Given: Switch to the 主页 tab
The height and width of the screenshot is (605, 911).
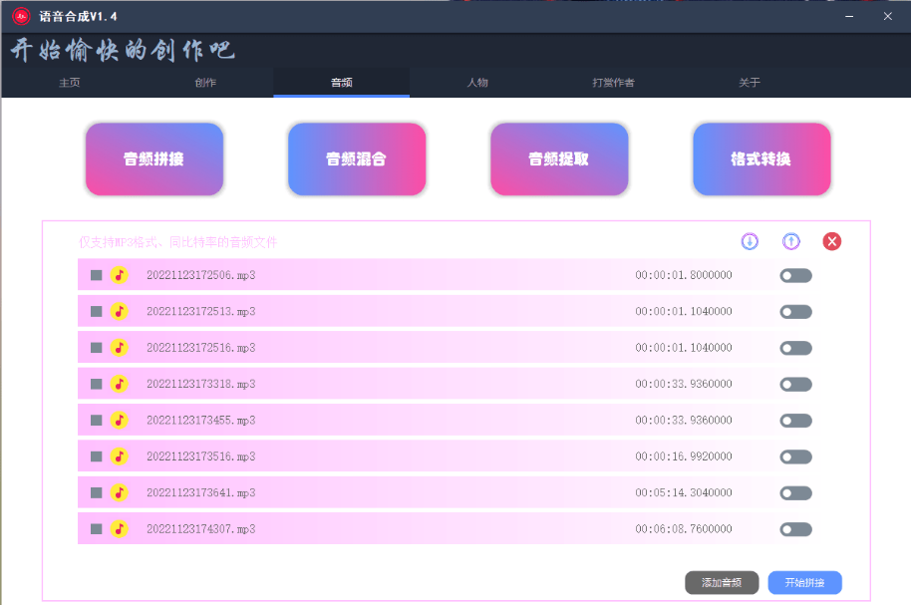Looking at the screenshot, I should tap(69, 84).
